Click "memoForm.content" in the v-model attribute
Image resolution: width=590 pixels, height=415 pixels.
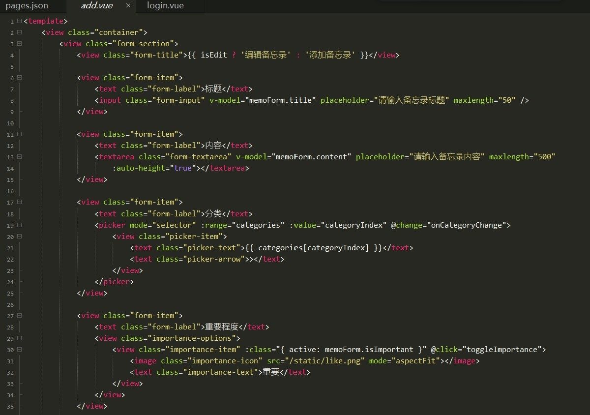click(312, 157)
